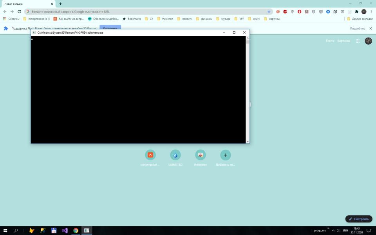This screenshot has width=376, height=235.
Task: Open a new tab with the plus button
Action: 60,4
